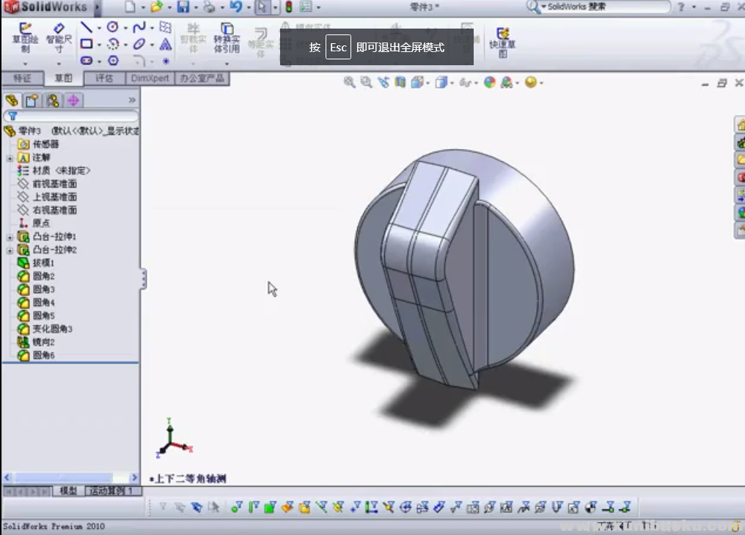Select the Spline sketch tool
Viewport: 745px width, 535px height.
coord(139,27)
